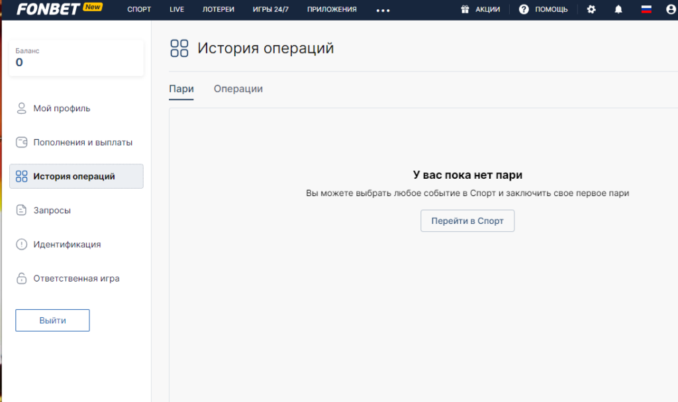Image resolution: width=678 pixels, height=402 pixels.
Task: Click the FONBET logo
Action: click(48, 9)
